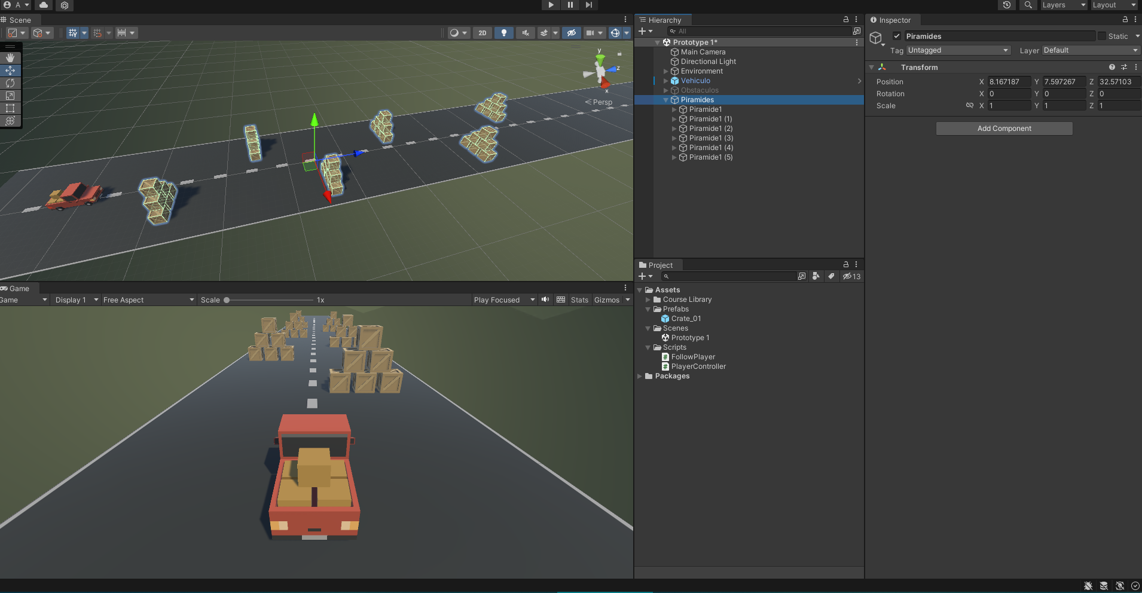Open the Static options dropdown arrow
Screen dimensions: 1142x593
pos(1137,36)
